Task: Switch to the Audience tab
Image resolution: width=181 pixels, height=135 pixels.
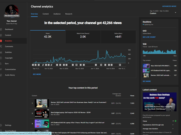Action: 57,14
